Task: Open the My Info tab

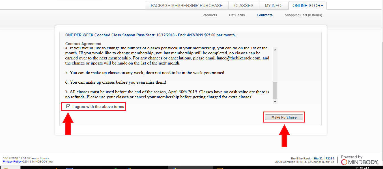Action: pyautogui.click(x=273, y=6)
